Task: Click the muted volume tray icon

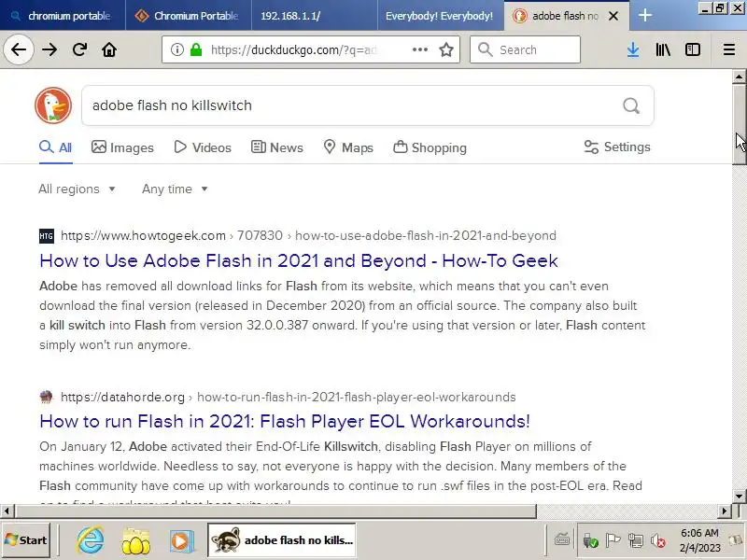Action: click(x=658, y=541)
